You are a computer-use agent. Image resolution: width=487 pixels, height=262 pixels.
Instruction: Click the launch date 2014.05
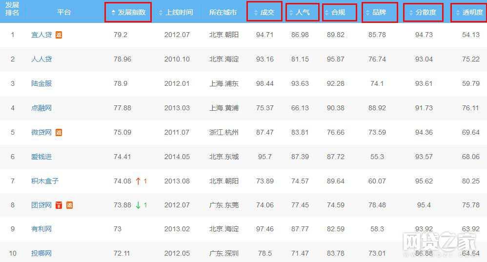[x=177, y=157]
